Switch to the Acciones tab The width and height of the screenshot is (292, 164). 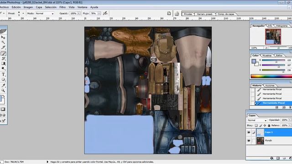click(x=270, y=86)
